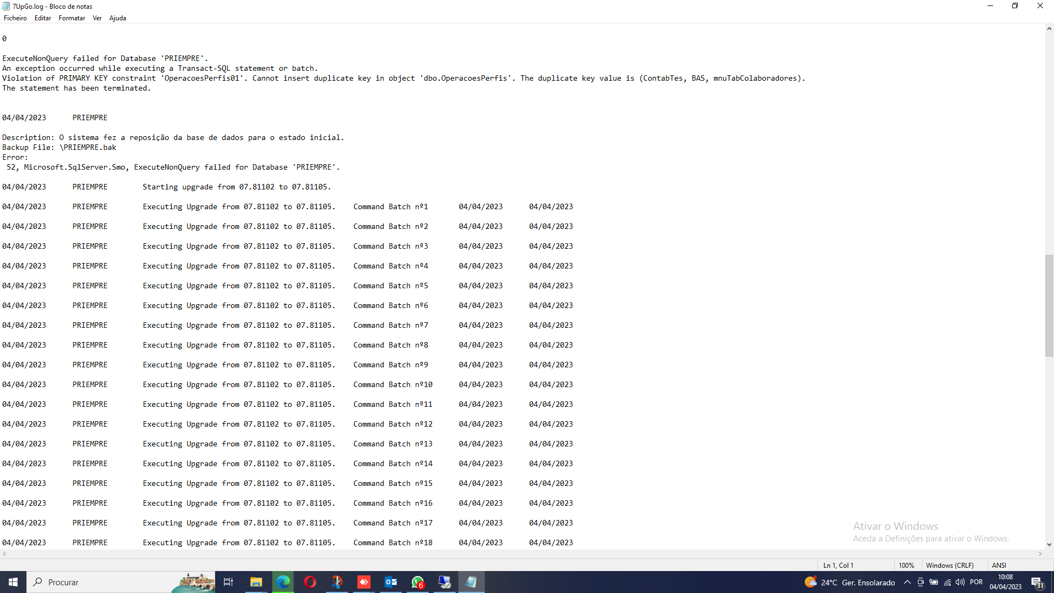
Task: Expand hidden system tray icons chevron
Action: click(x=907, y=582)
